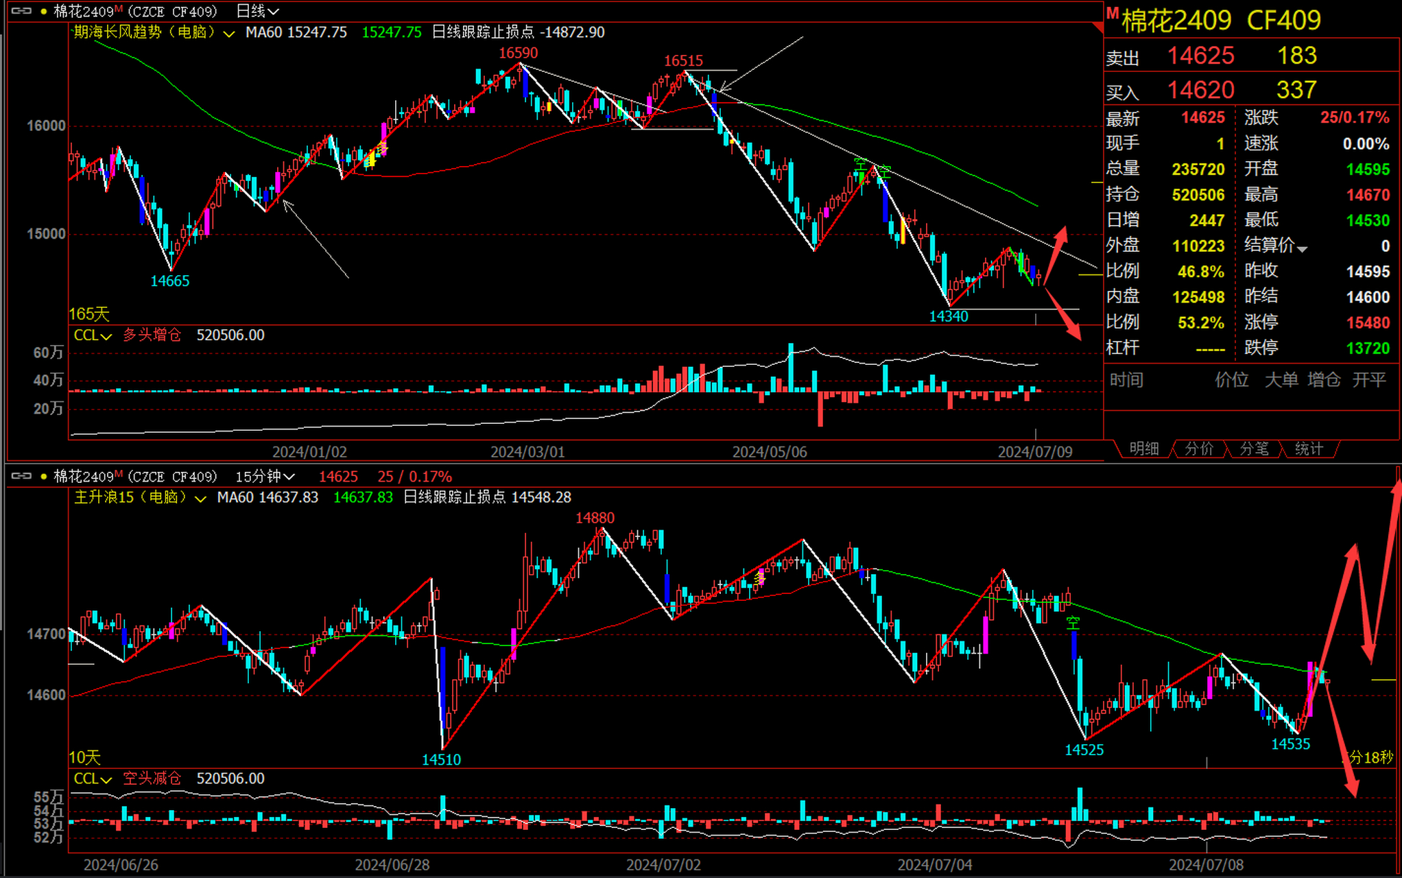Click the 时间 column header
Viewport: 1402px width, 878px height.
(x=1126, y=380)
